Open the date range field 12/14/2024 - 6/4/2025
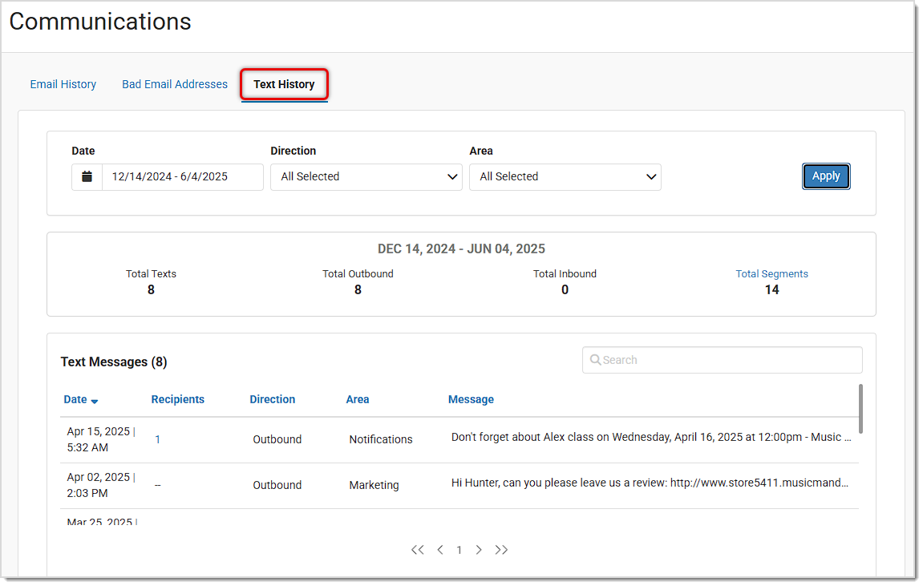The image size is (923, 586). pos(182,177)
